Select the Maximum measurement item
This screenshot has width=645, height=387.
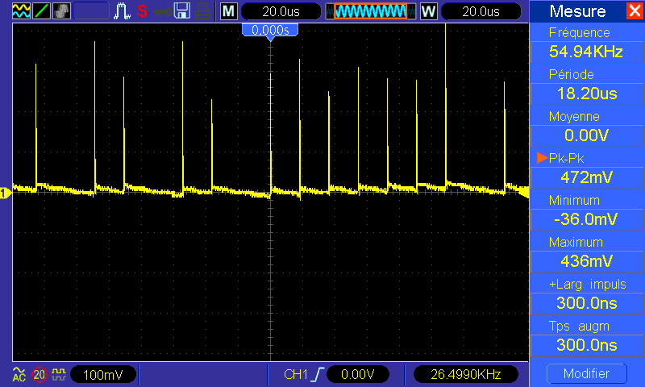coord(585,252)
